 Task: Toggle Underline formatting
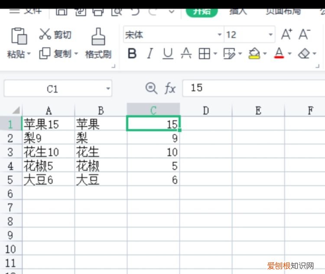(x=168, y=54)
